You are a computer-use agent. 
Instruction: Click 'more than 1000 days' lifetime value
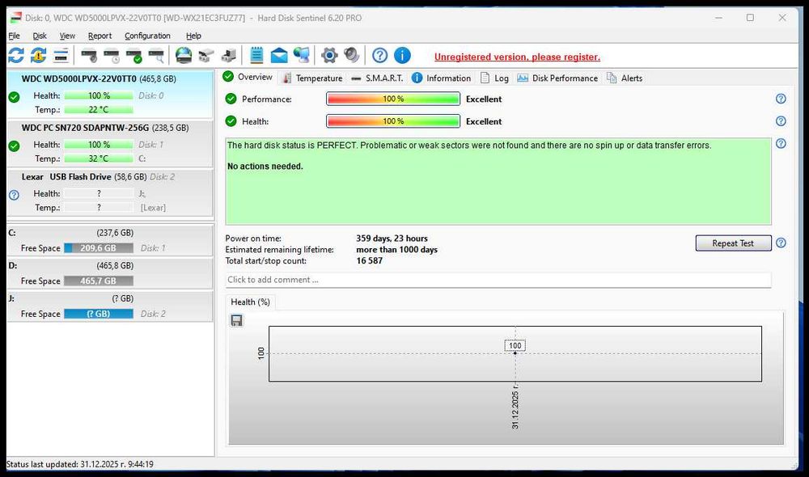click(x=396, y=250)
